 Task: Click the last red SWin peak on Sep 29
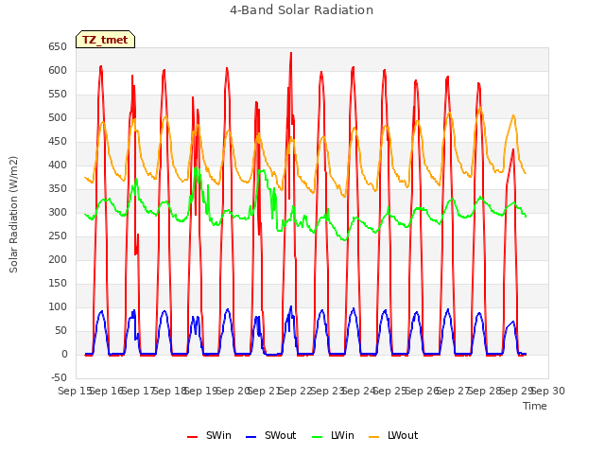[x=513, y=149]
